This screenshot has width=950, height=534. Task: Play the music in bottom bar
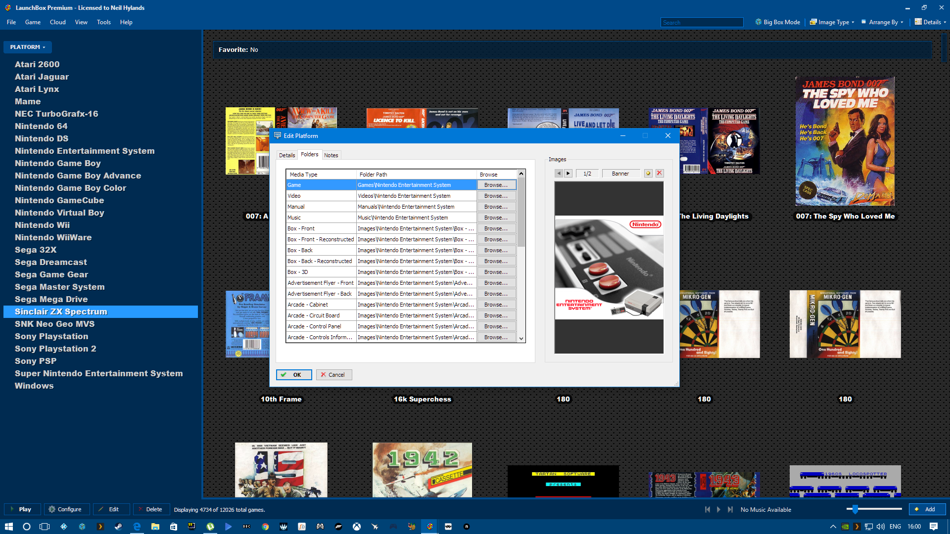point(718,510)
